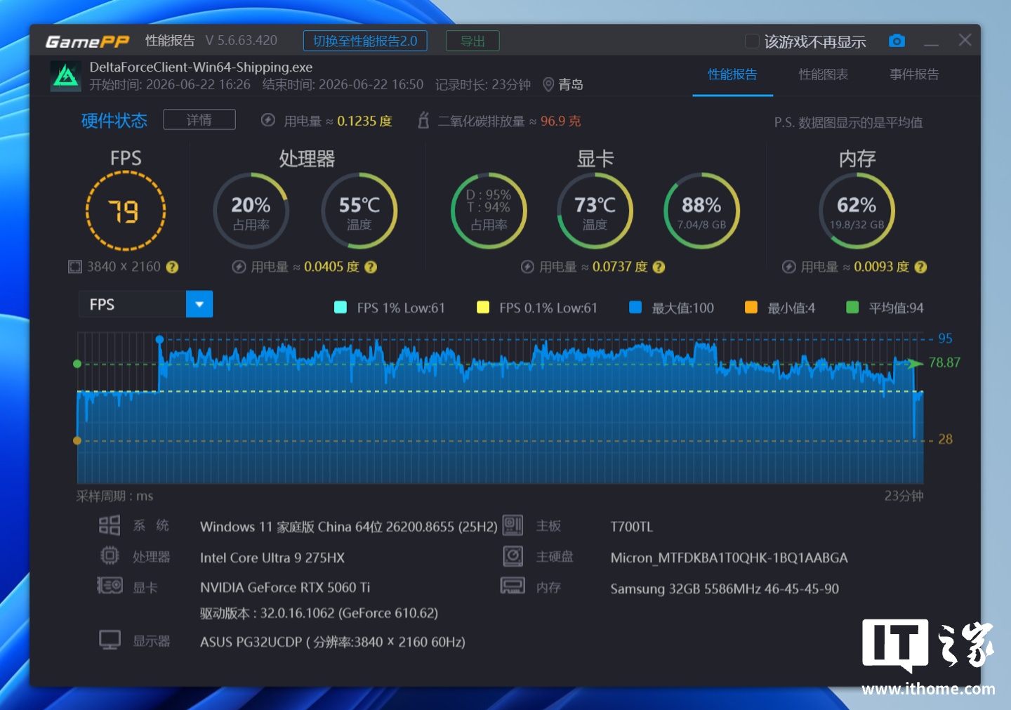Click the 显示器 monitor icon
Viewport: 1011px width, 710px height.
(110, 640)
